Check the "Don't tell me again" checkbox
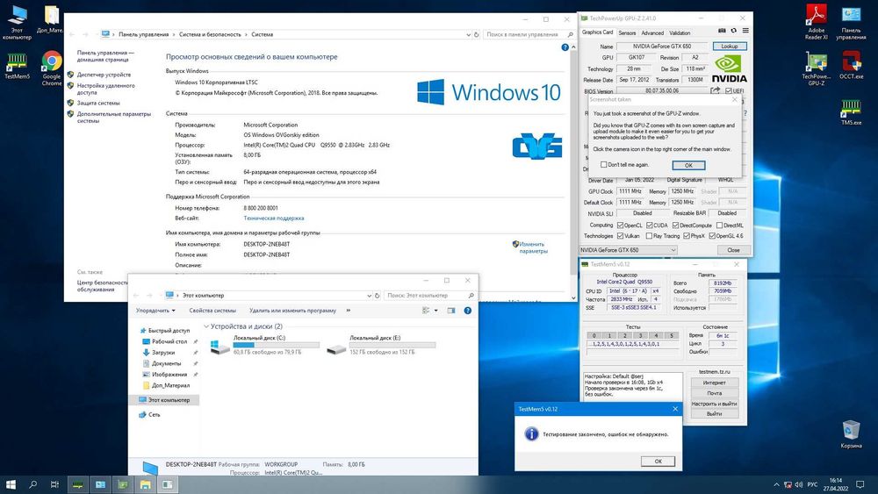The image size is (878, 494). tap(604, 164)
